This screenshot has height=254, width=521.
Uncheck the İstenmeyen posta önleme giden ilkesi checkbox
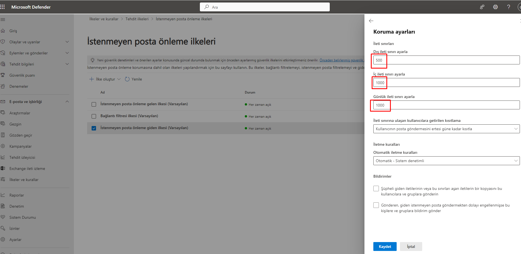tap(94, 128)
